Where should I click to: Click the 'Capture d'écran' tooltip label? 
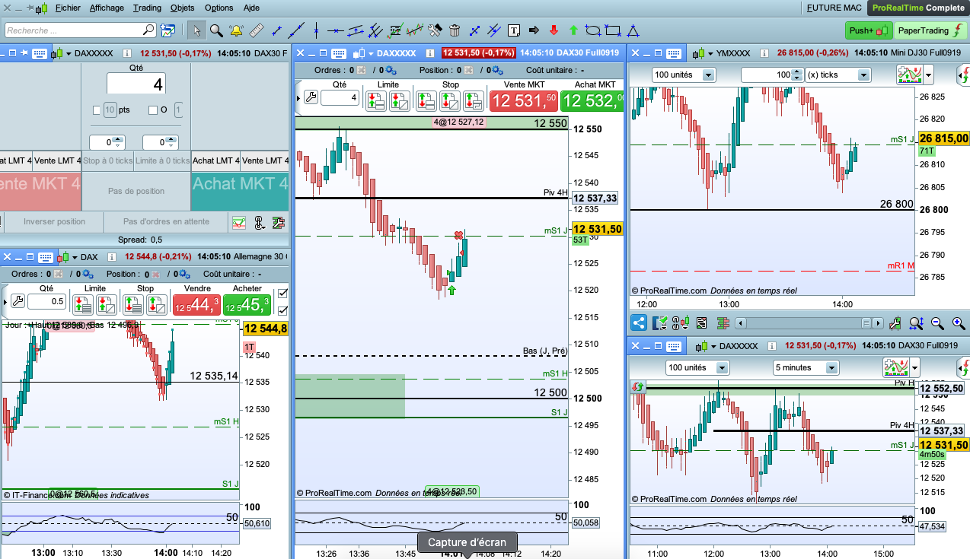coord(467,542)
